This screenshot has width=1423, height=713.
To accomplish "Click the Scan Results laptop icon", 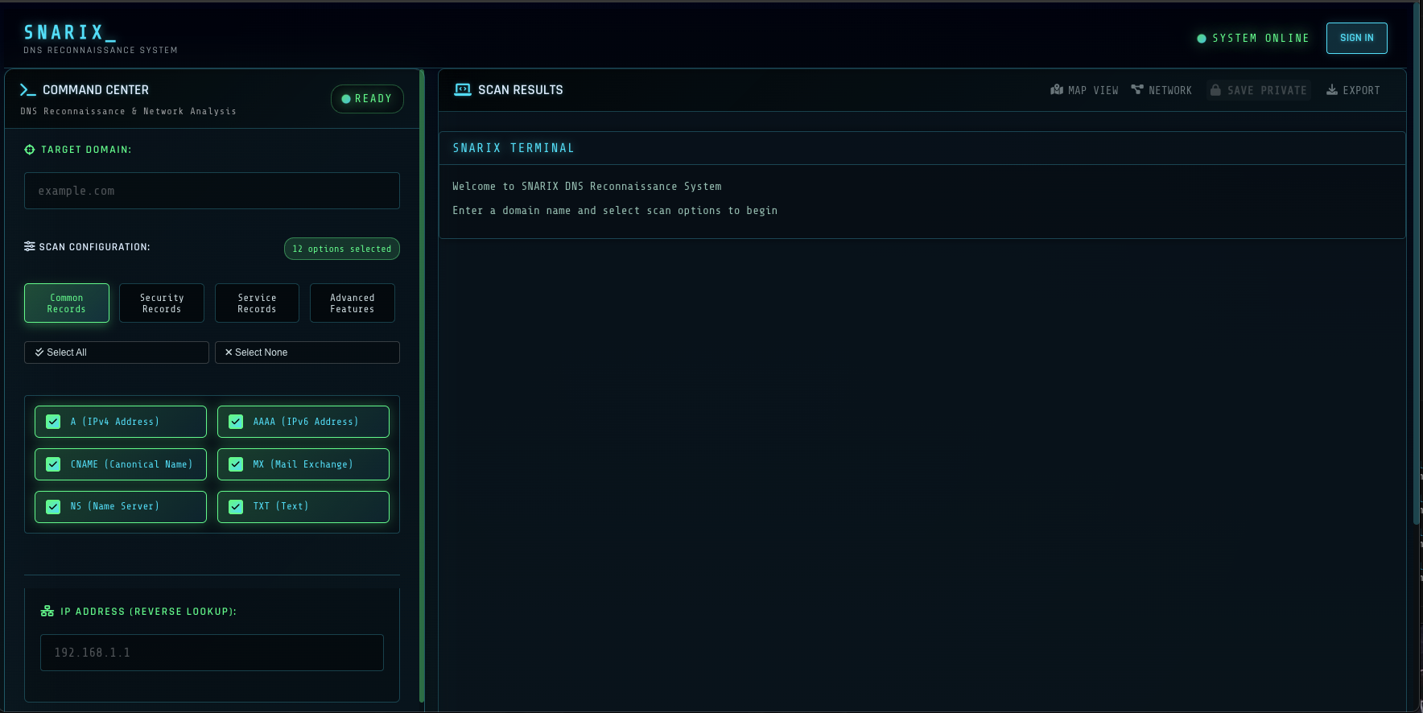I will tap(463, 90).
